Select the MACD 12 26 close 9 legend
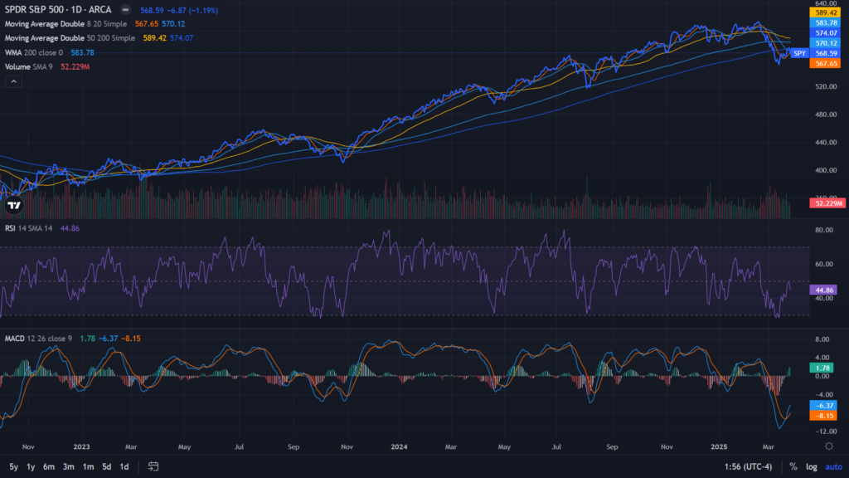 (x=39, y=338)
